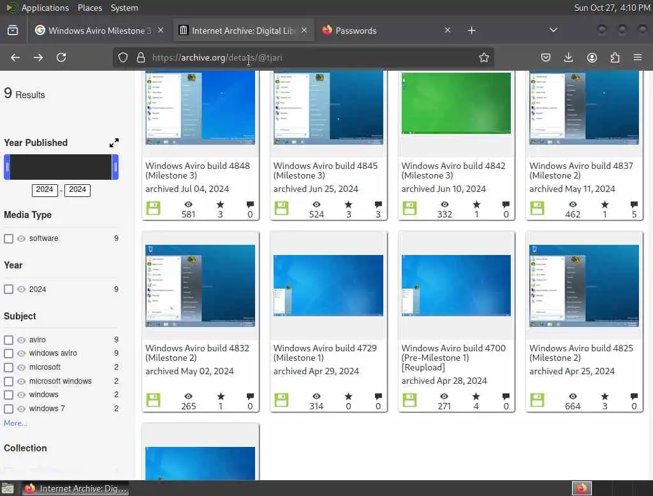Image resolution: width=653 pixels, height=496 pixels.
Task: Close the Internet Archive tab
Action: pos(304,31)
